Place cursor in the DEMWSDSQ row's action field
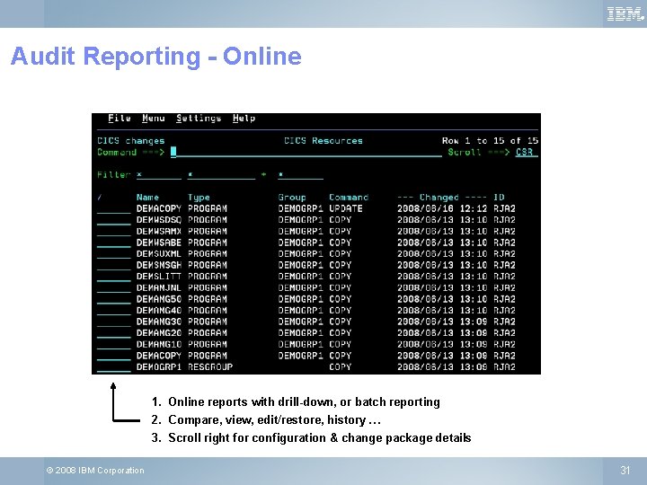This screenshot has height=485, width=647. pos(114,220)
